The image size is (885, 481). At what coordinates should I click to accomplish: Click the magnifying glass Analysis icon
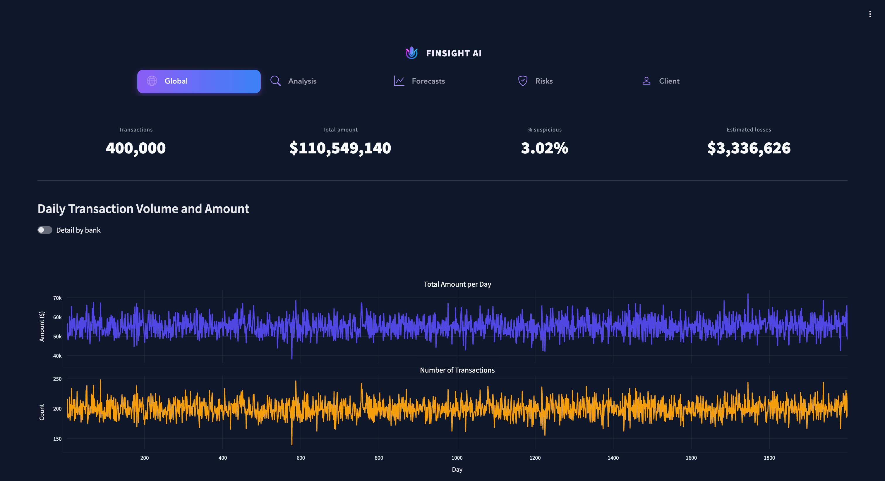pyautogui.click(x=275, y=81)
